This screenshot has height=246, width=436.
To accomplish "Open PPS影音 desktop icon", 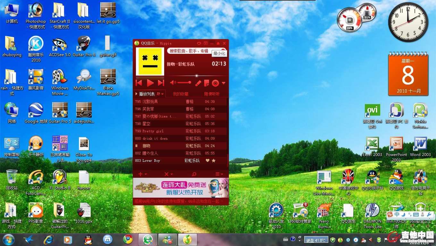I will tap(36, 213).
